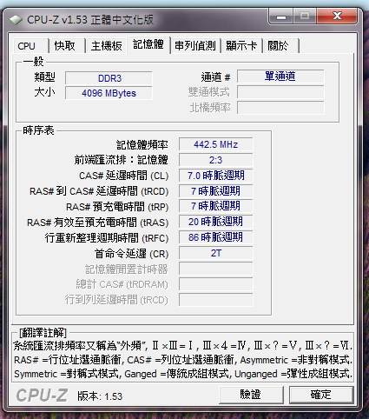Click the tRAS 20 時脈週期 value
This screenshot has height=419, width=369.
click(216, 222)
